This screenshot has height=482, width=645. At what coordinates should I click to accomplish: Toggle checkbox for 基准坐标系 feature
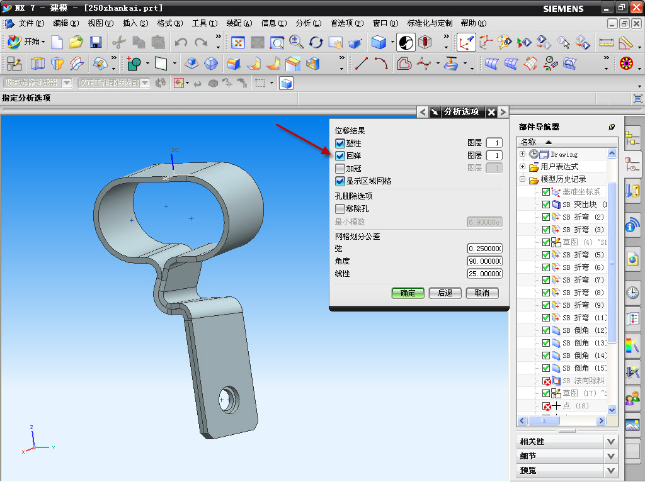click(546, 192)
